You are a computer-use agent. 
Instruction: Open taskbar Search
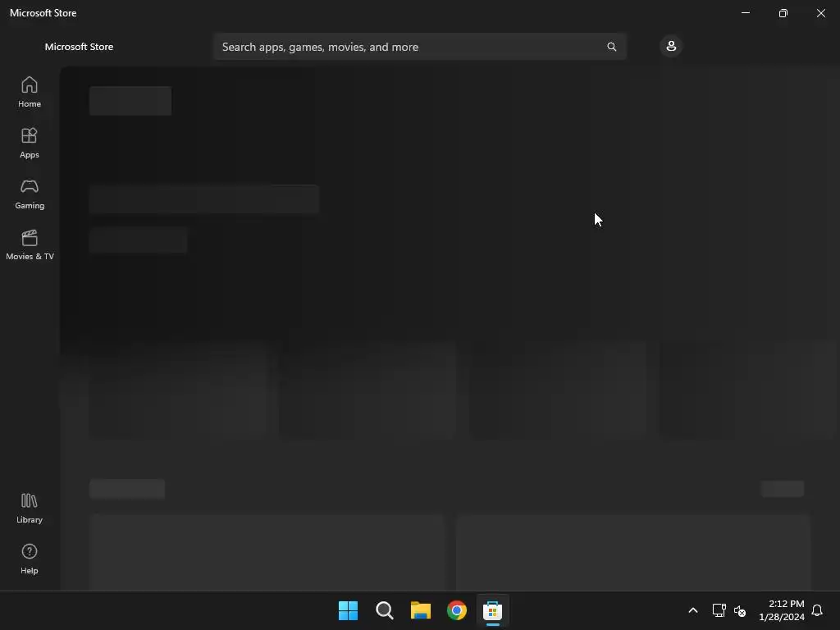pos(384,610)
